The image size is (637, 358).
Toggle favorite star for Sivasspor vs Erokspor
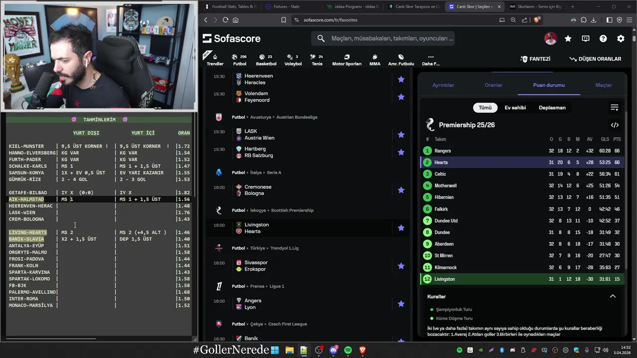click(x=401, y=266)
